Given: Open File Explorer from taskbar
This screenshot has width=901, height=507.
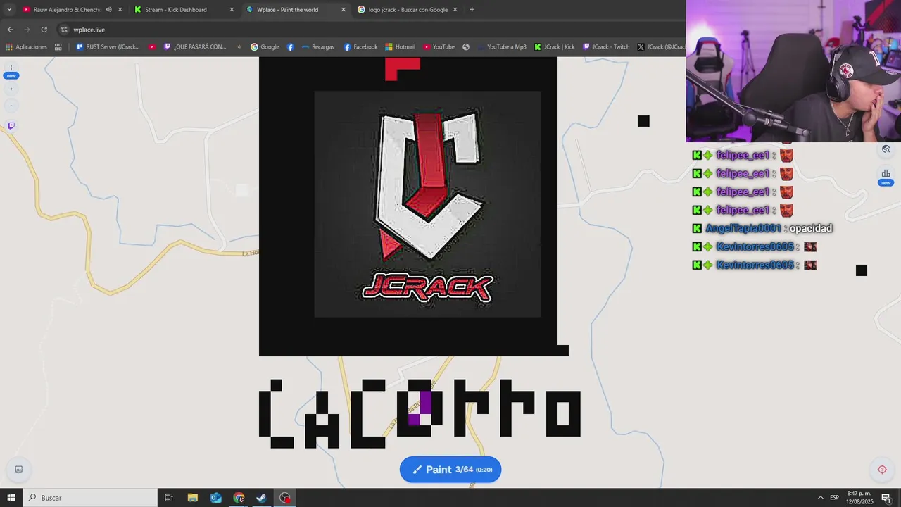Looking at the screenshot, I should click(192, 498).
